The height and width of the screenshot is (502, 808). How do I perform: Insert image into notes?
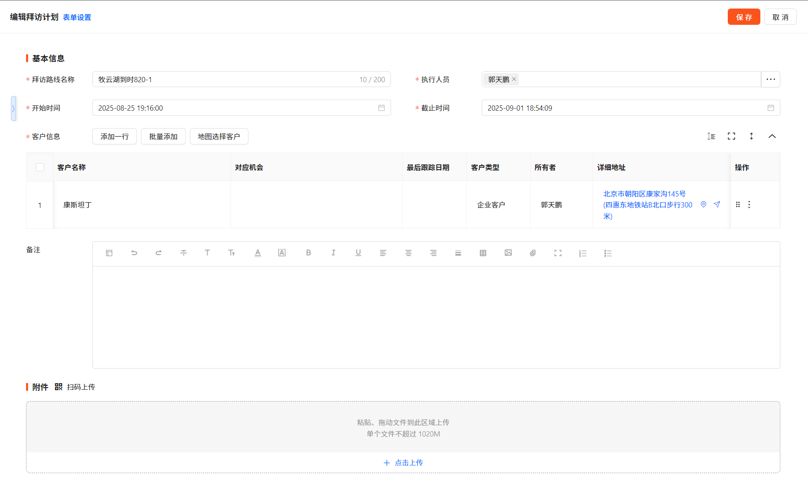508,253
